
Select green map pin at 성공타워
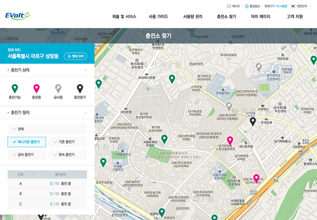162,213
